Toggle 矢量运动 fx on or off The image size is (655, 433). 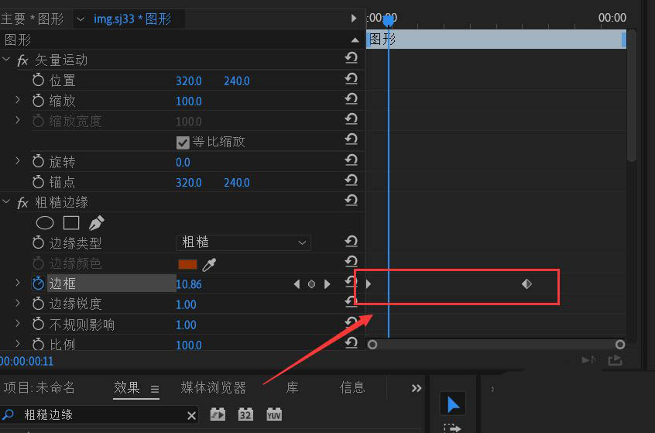(x=22, y=60)
